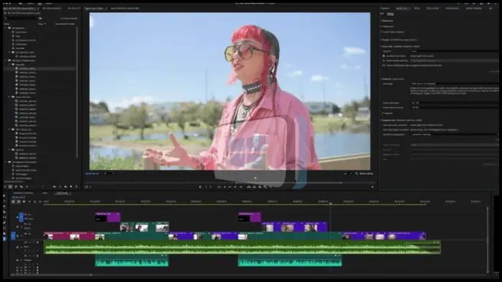Switch Project panel to Icon View

pyautogui.click(x=16, y=186)
